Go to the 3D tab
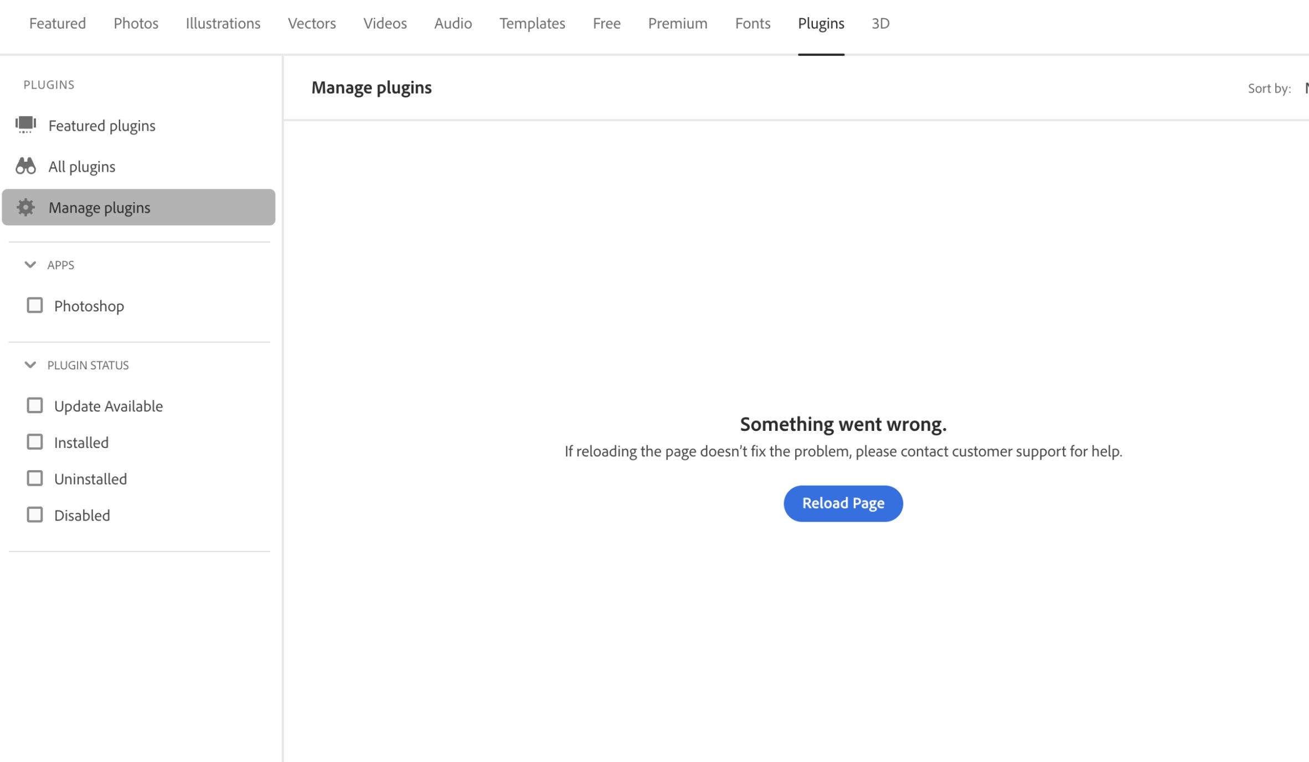Image resolution: width=1309 pixels, height=762 pixels. [880, 23]
